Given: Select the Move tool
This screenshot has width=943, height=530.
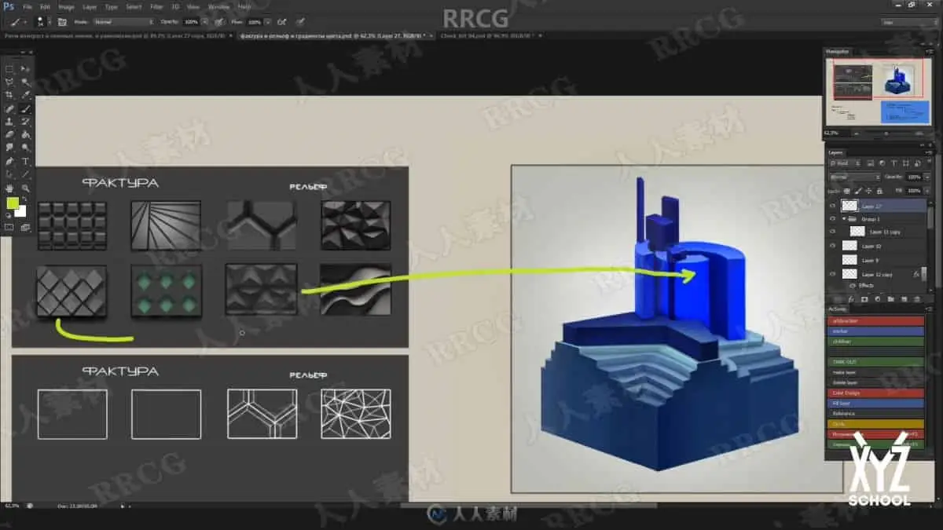Looking at the screenshot, I should (25, 68).
